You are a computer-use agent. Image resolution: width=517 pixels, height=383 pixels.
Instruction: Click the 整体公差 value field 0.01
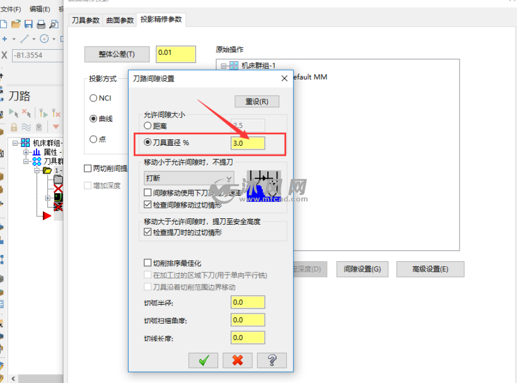[176, 54]
